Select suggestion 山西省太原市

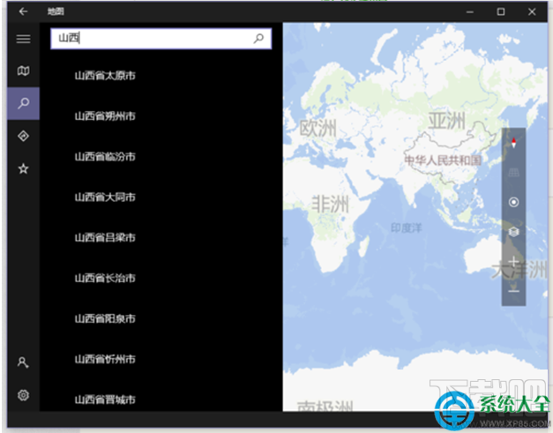105,76
